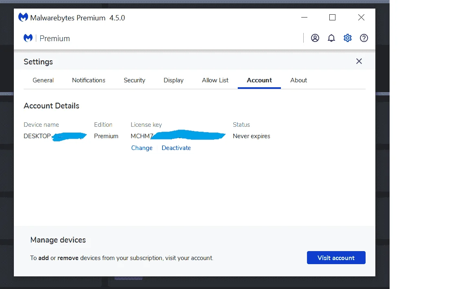Select the Account tab

[x=259, y=80]
